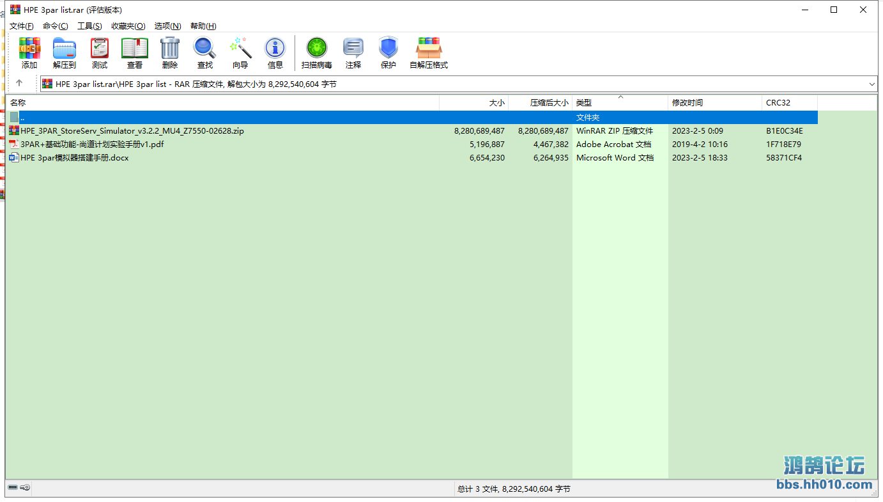The image size is (883, 502).
Task: Sort by 修改时间 column header
Action: [x=715, y=102]
